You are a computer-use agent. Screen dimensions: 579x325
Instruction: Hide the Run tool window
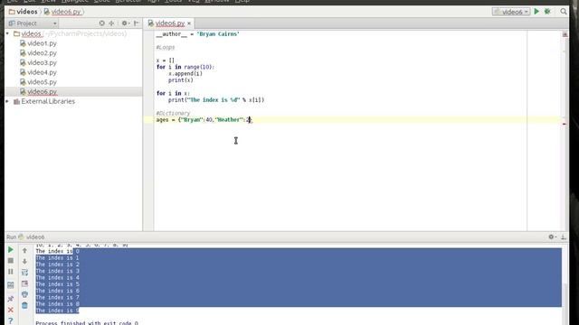pyautogui.click(x=563, y=237)
